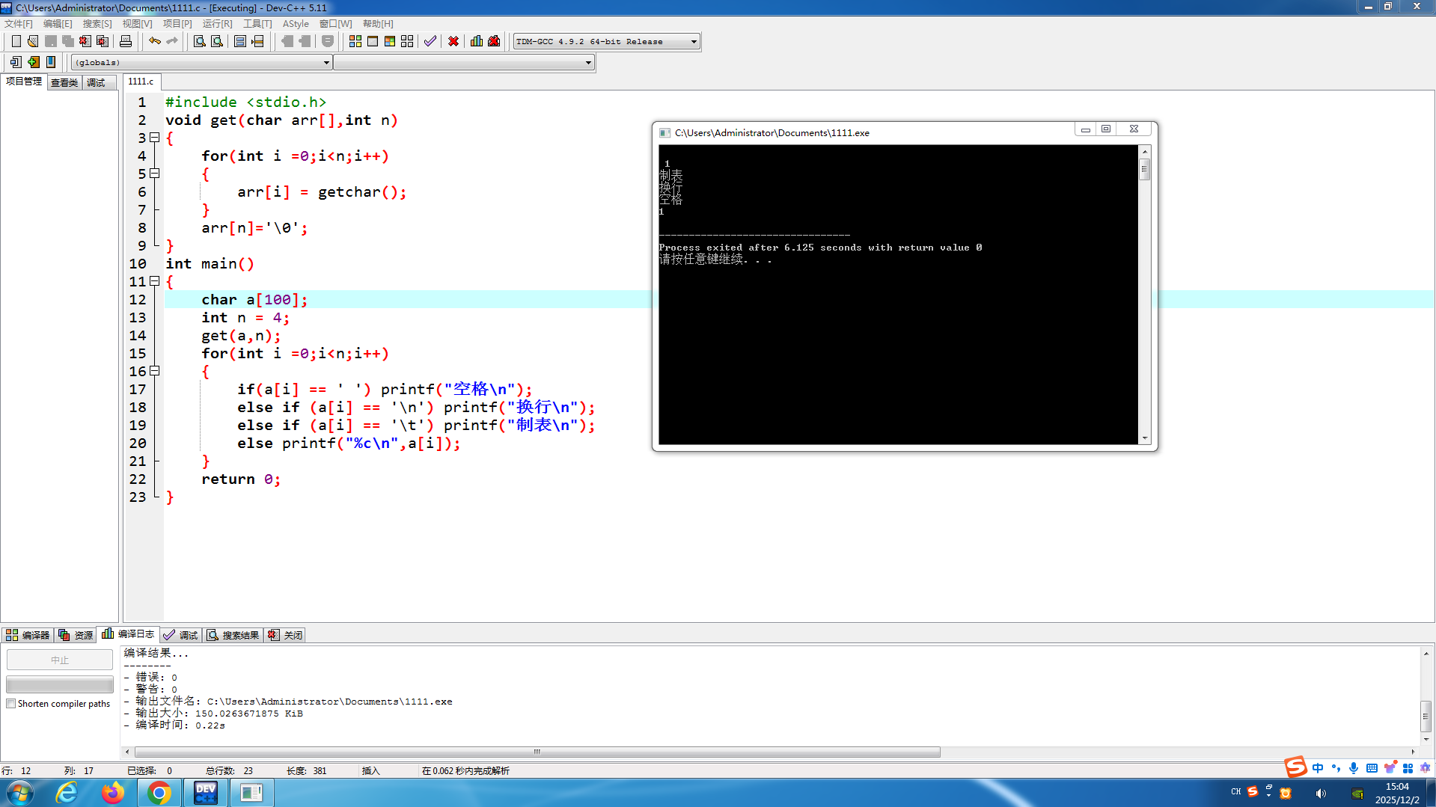Open the 文件[F] menu
This screenshot has height=807, width=1436.
[19, 24]
